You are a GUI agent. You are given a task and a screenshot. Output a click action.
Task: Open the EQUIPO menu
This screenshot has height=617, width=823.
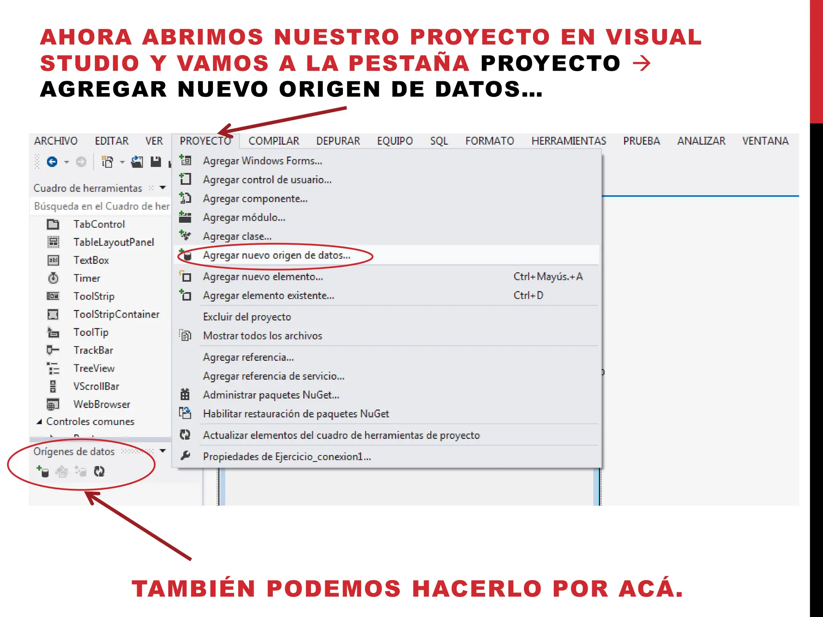395,141
